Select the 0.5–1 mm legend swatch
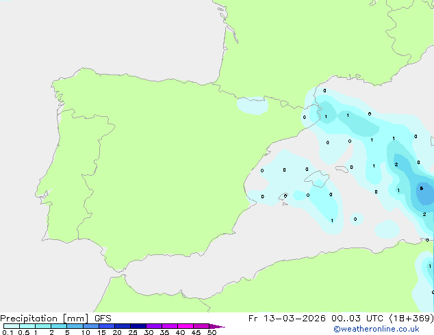Screen dimensions: 434x335 [27, 326]
